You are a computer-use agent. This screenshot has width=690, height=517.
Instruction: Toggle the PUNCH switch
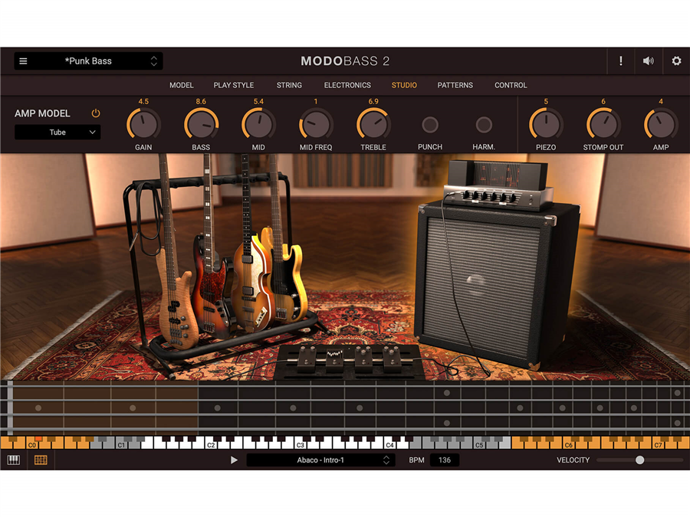coord(430,124)
